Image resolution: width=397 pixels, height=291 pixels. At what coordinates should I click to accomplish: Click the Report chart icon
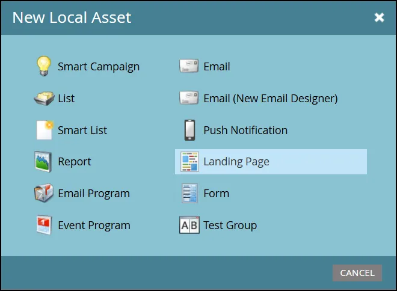pos(43,162)
